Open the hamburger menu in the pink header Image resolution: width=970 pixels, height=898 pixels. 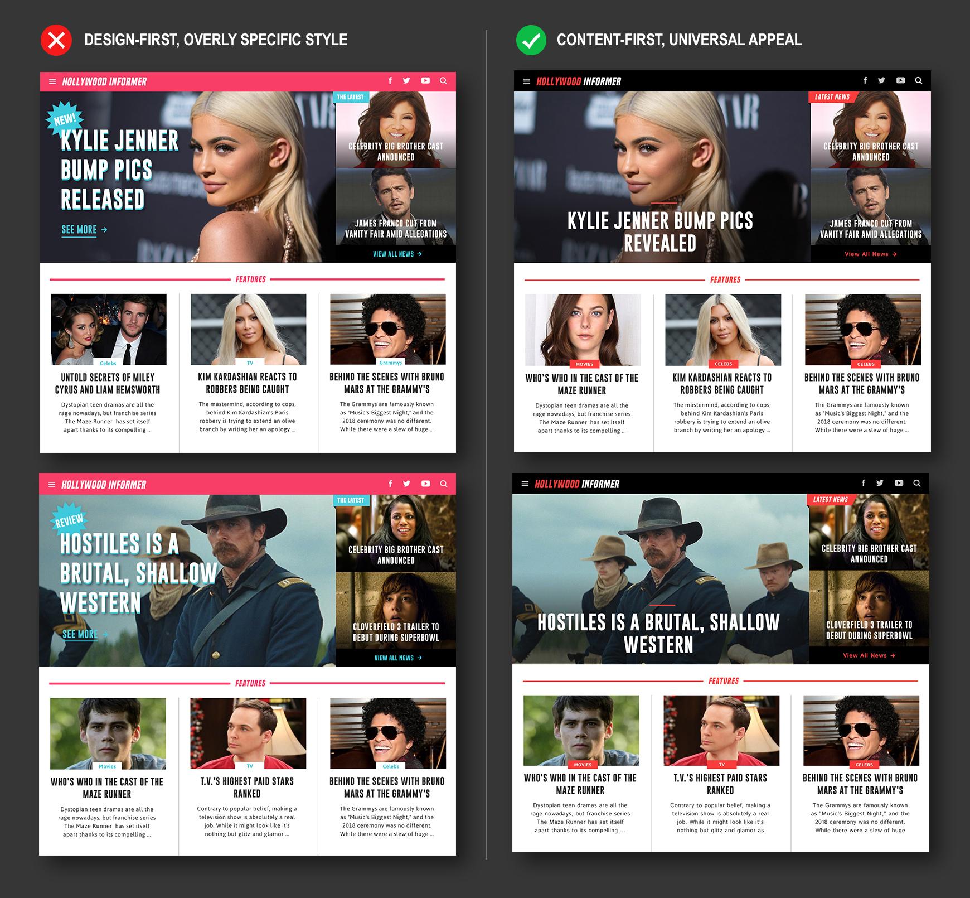[53, 81]
